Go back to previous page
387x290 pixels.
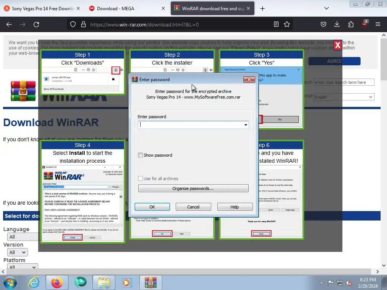tap(9, 25)
